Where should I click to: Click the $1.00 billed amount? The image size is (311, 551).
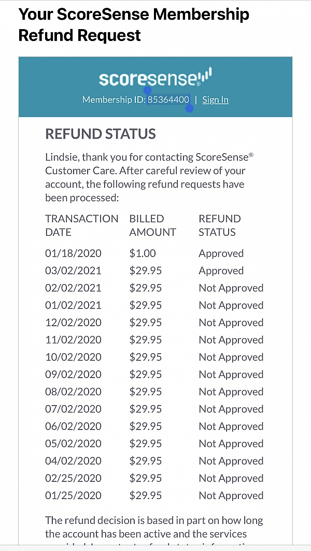(x=143, y=253)
